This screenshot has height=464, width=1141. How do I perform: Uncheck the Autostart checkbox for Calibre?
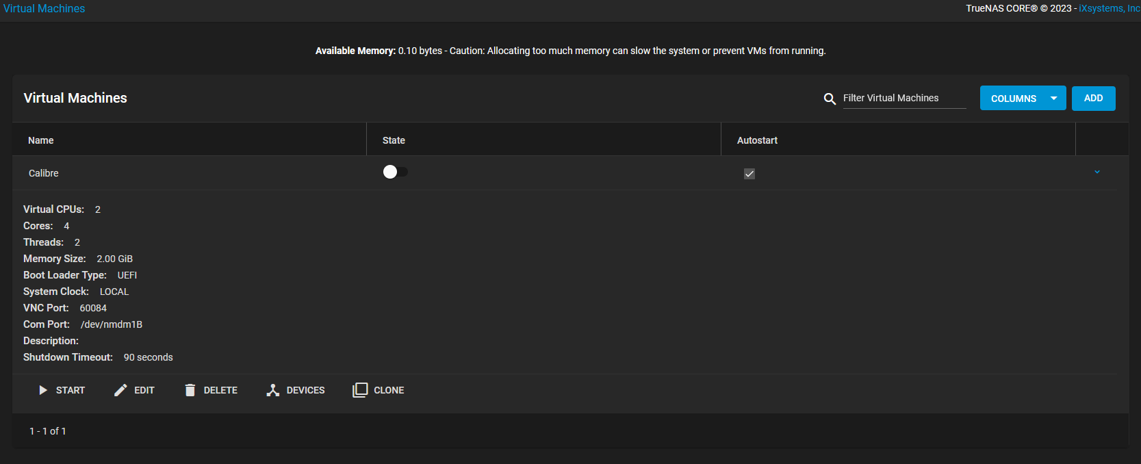tap(749, 174)
